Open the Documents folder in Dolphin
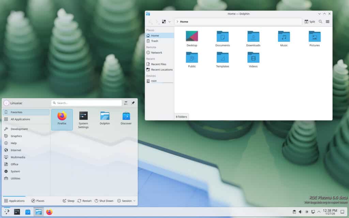This screenshot has width=349, height=218. 223,37
